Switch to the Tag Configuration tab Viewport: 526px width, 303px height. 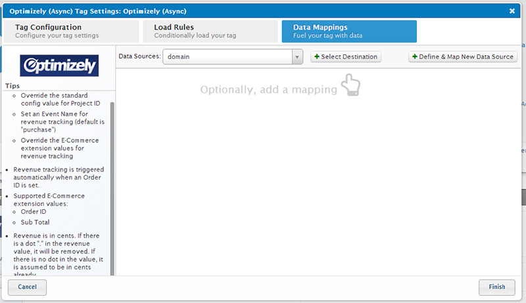coord(71,31)
